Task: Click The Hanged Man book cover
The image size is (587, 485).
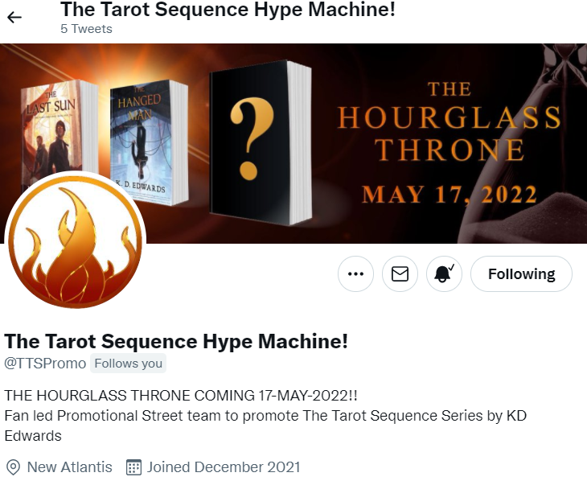Action: point(149,142)
